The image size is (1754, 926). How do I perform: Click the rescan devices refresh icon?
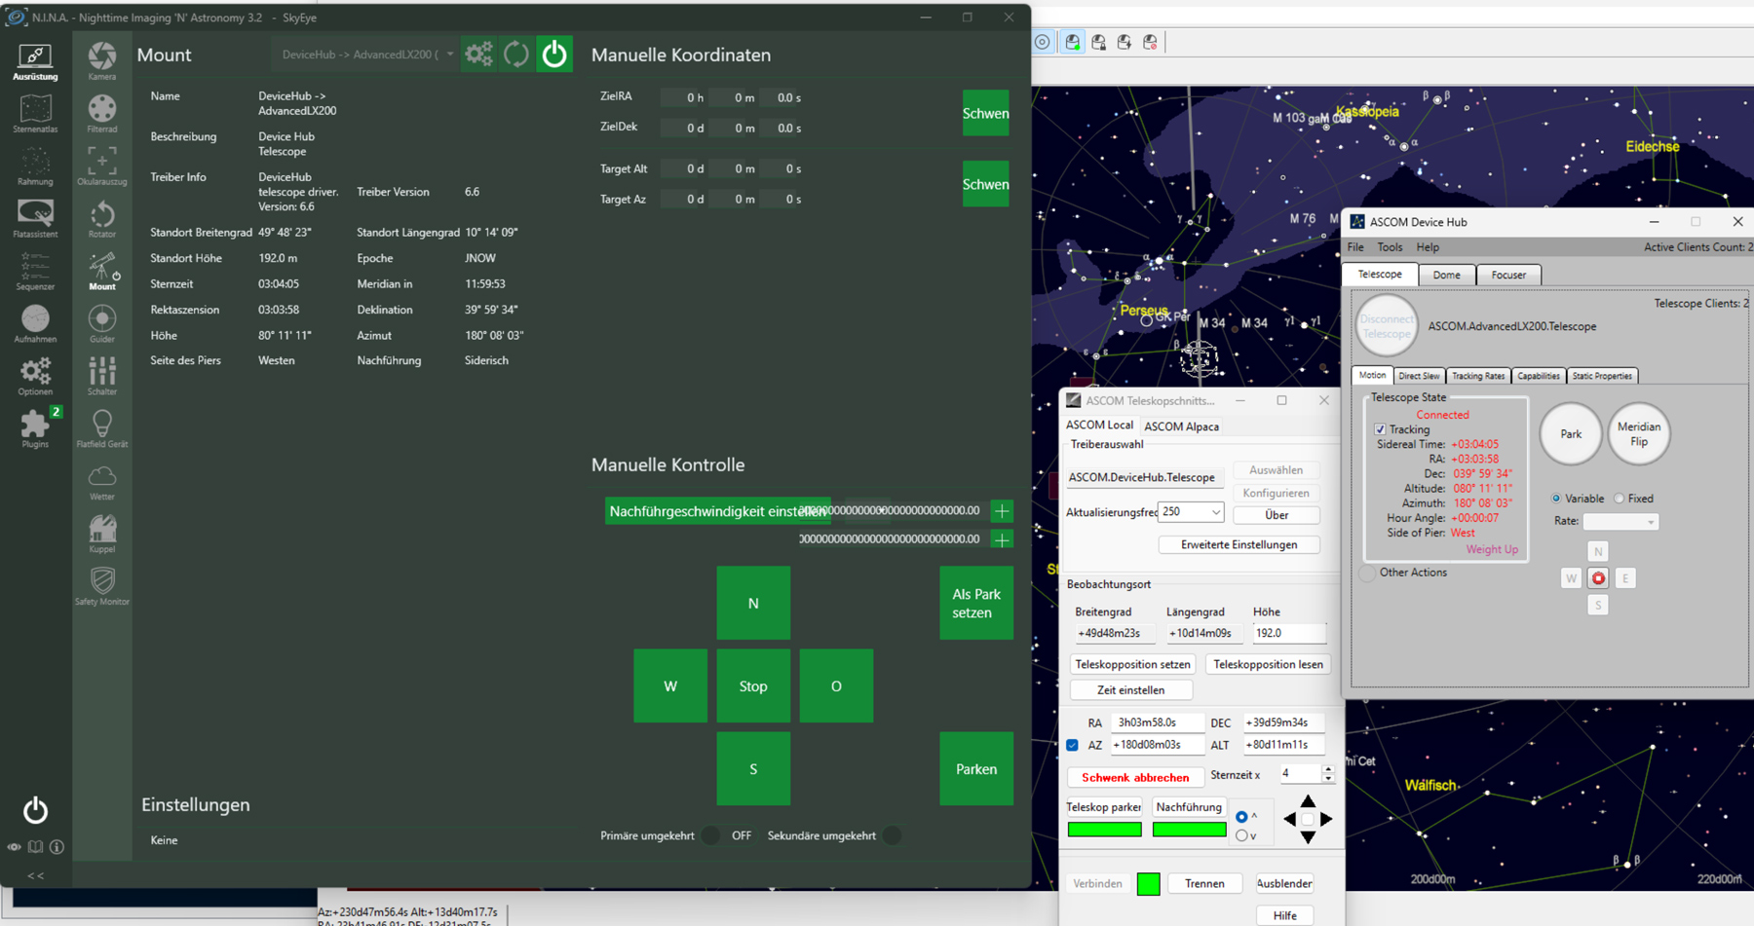point(516,55)
